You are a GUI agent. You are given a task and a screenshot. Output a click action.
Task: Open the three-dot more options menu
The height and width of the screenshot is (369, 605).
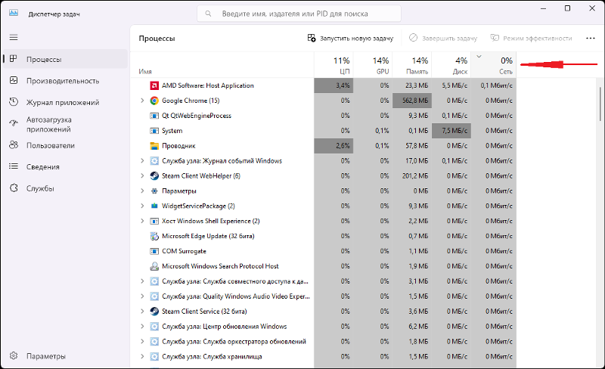(x=591, y=39)
